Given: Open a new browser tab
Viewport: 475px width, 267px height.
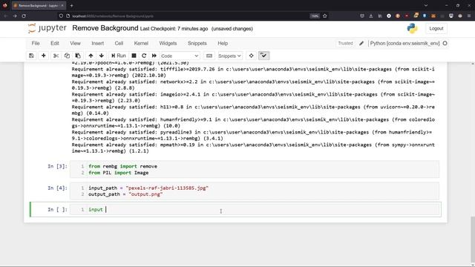Looking at the screenshot, I should coord(71,5).
